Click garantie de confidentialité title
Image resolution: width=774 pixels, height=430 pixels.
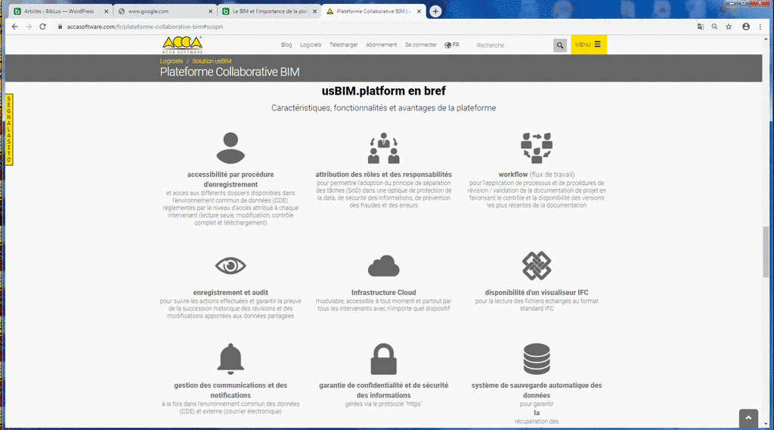[x=383, y=390]
